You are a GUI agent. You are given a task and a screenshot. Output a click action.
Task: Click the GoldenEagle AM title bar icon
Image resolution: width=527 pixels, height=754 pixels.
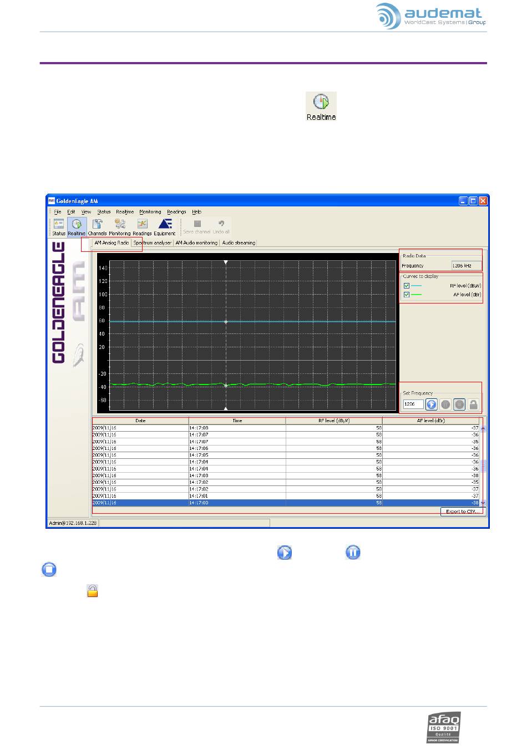51,201
